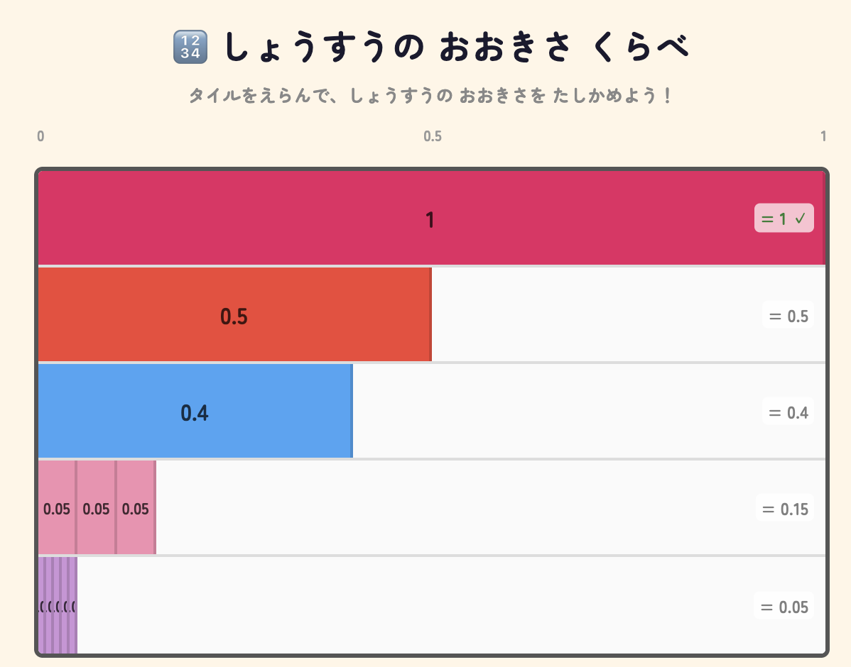Select the rightmost purple tile

pyautogui.click(x=73, y=605)
